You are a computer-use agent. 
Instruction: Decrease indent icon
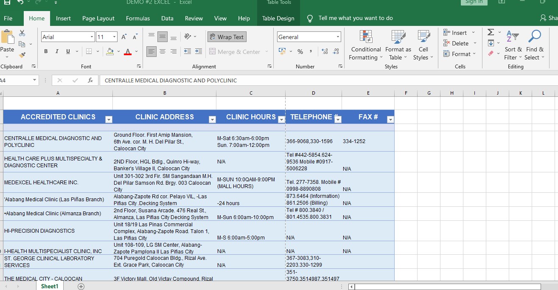click(x=187, y=51)
